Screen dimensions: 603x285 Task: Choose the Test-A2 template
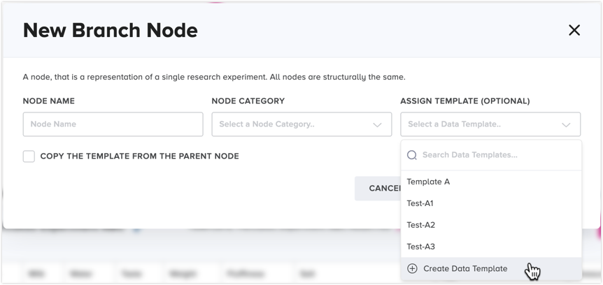[491, 225]
